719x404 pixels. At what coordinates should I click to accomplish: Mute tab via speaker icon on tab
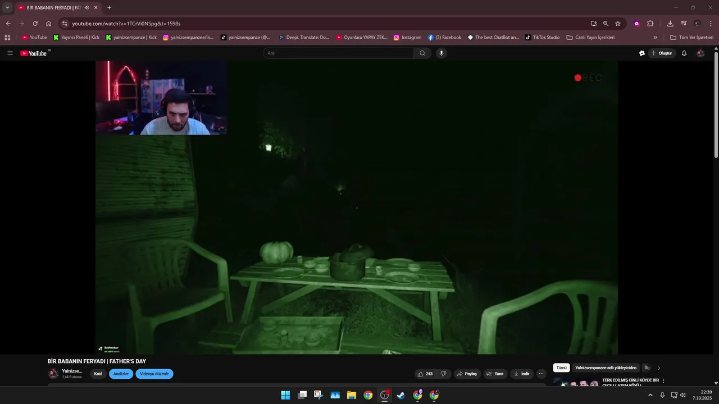tap(87, 7)
